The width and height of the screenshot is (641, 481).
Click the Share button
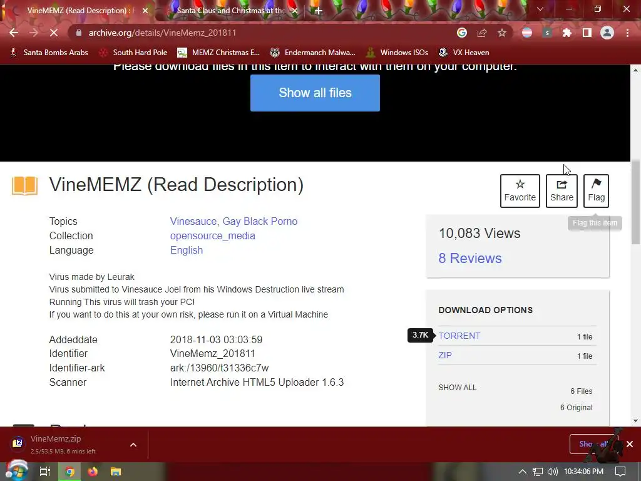(562, 191)
